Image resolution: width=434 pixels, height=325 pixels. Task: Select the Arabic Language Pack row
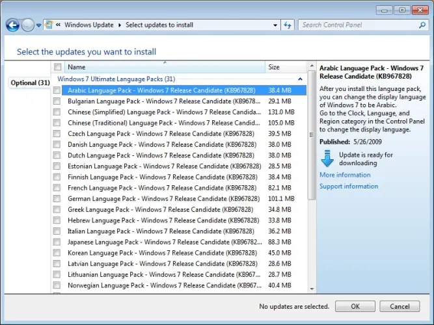pos(184,90)
